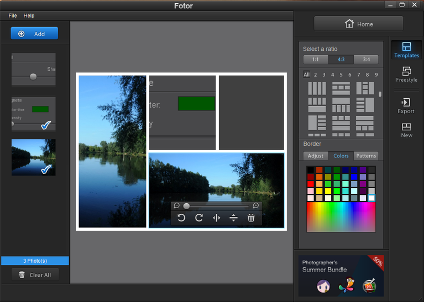Open the Help menu
This screenshot has height=302, width=424.
tap(29, 16)
